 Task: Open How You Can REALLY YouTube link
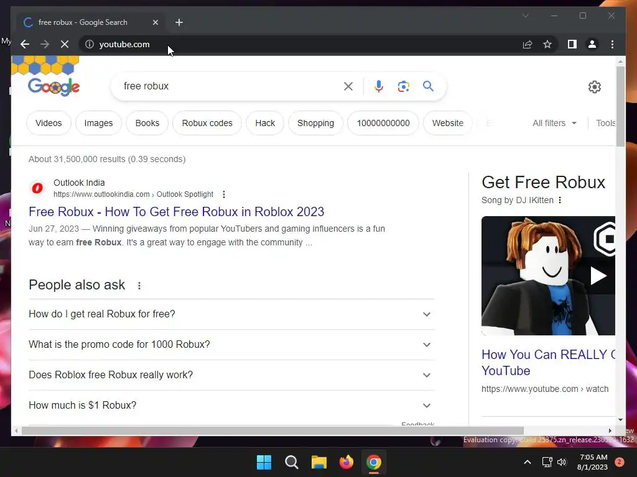click(x=548, y=363)
